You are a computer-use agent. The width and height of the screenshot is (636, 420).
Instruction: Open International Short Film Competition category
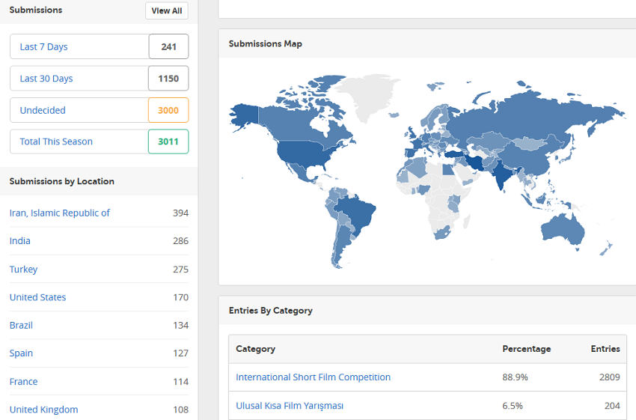click(x=313, y=377)
